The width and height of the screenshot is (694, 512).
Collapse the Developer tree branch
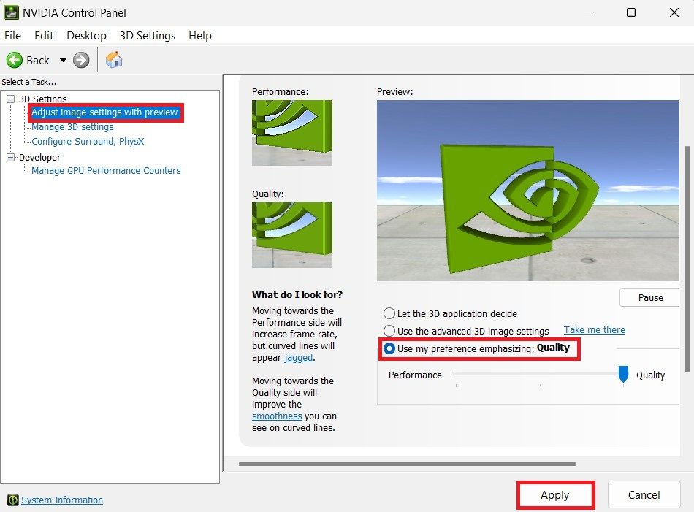tap(9, 157)
